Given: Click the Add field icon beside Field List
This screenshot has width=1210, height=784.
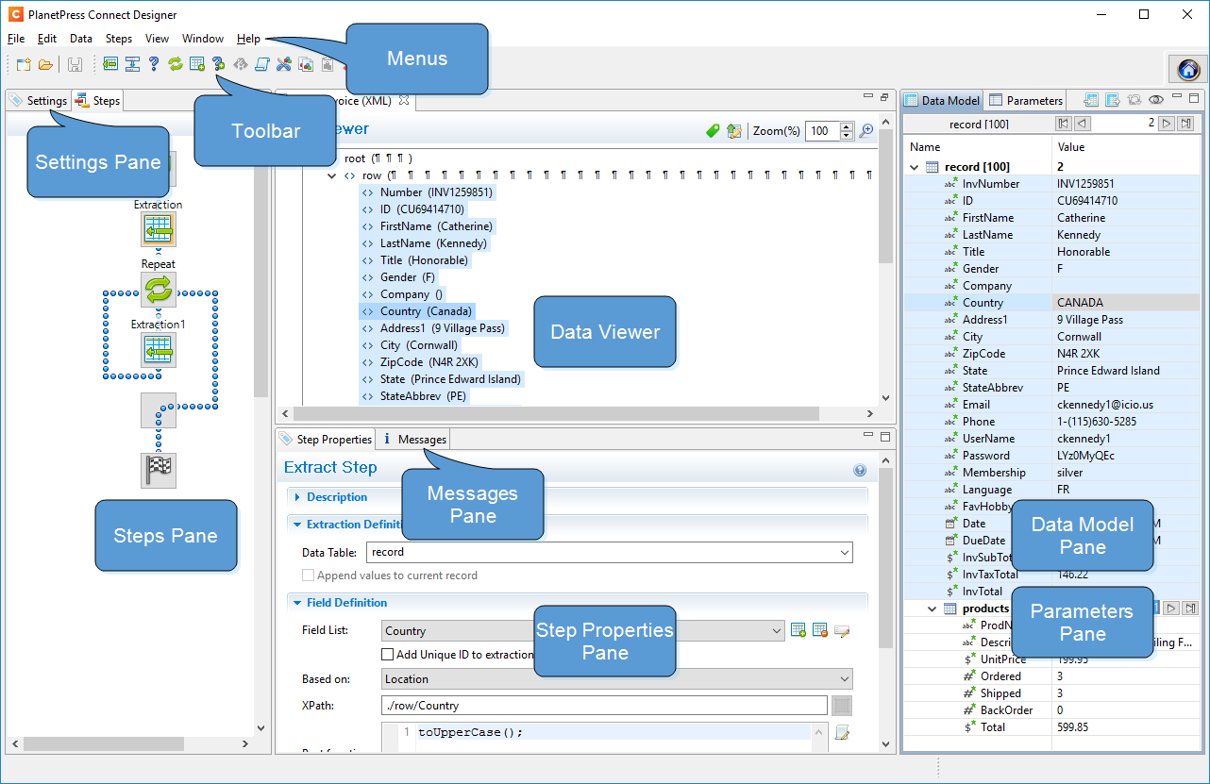Looking at the screenshot, I should pos(798,630).
